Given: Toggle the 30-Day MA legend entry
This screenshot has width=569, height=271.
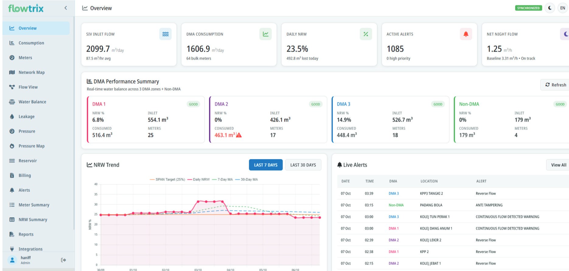Looking at the screenshot, I should click(246, 180).
